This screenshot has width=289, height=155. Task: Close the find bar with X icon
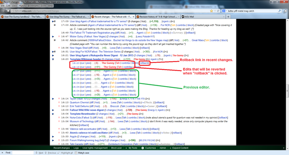(x=2, y=152)
